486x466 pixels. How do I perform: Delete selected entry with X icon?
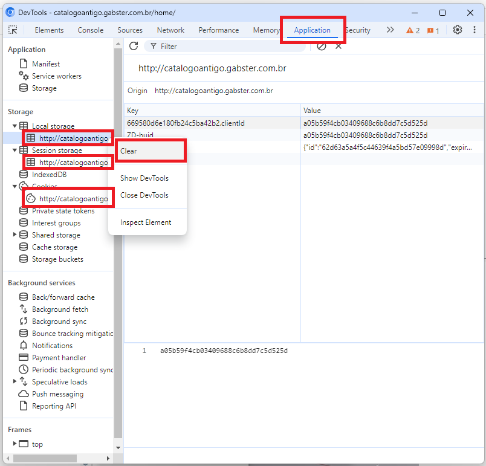pyautogui.click(x=339, y=46)
